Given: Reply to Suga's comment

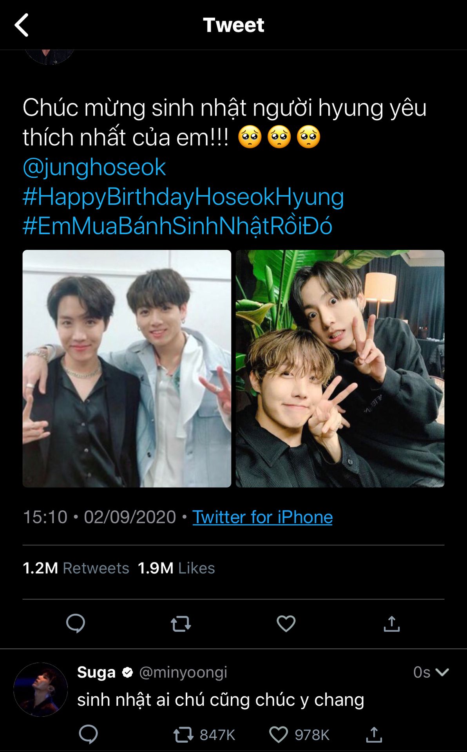Looking at the screenshot, I should coord(88,734).
